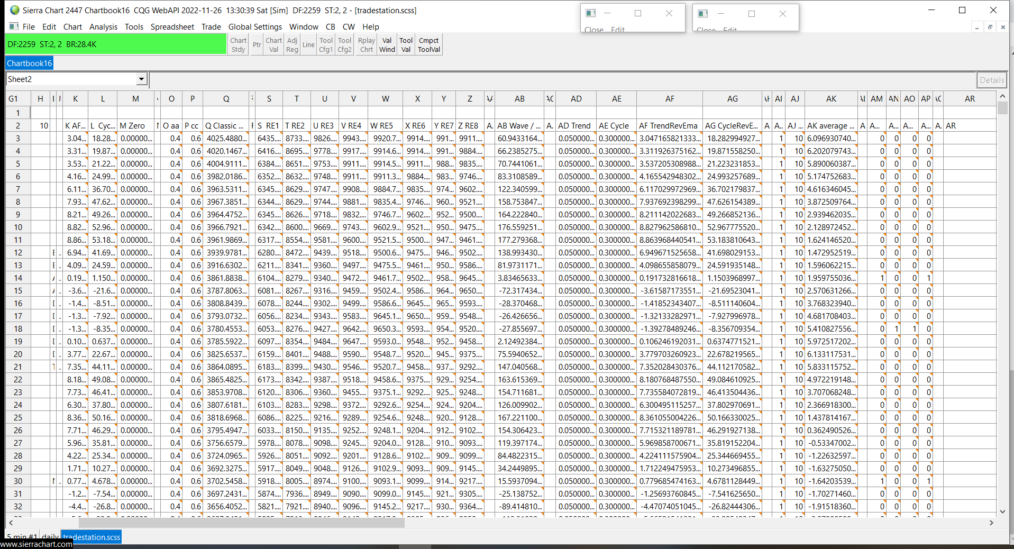Open the Global Settings menu
The height and width of the screenshot is (549, 1014).
click(255, 27)
